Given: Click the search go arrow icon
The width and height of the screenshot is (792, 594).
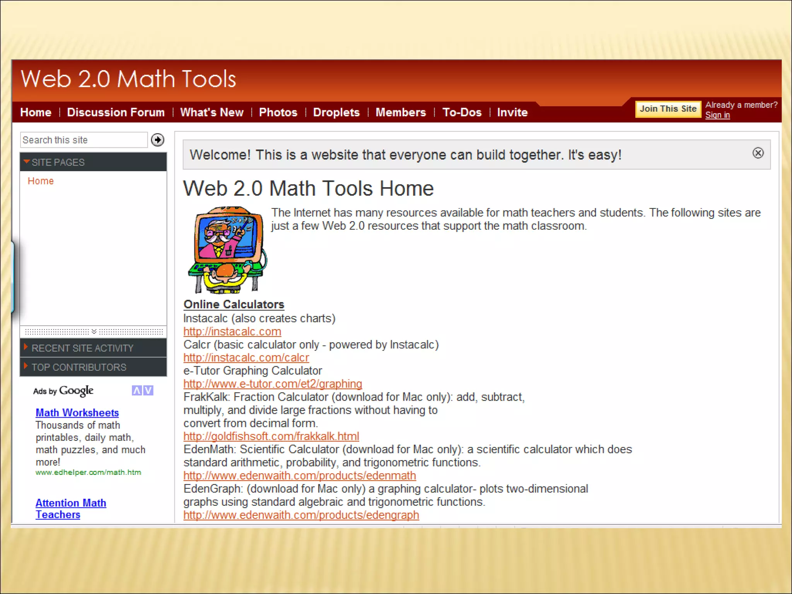Looking at the screenshot, I should [x=157, y=140].
